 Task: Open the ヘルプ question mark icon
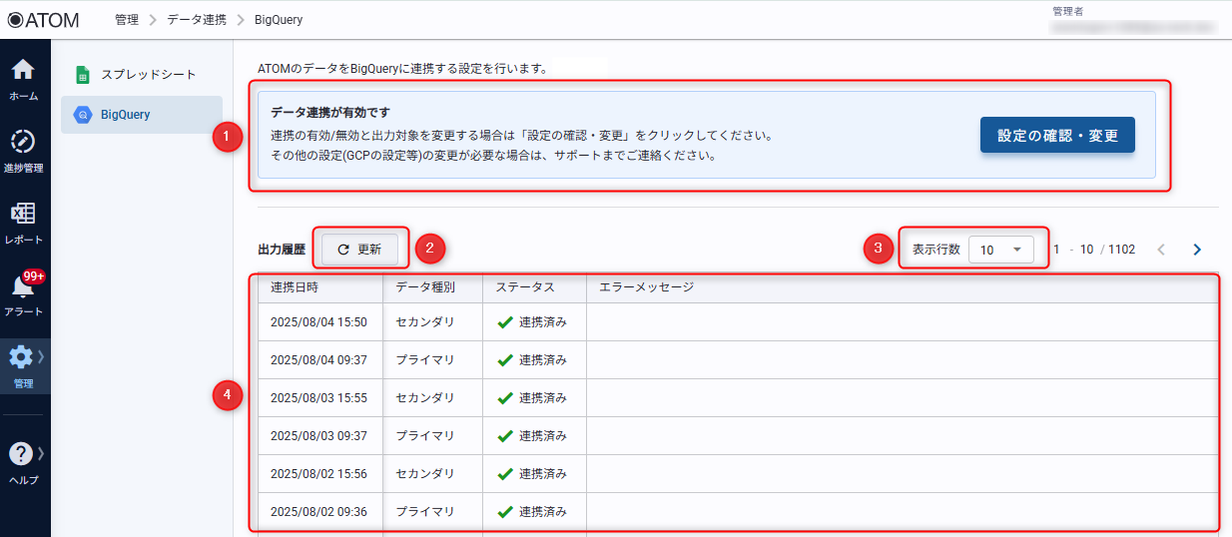[x=21, y=454]
